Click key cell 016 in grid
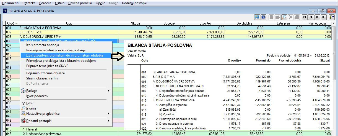The height and width of the screenshot is (136, 338). click(x=12, y=54)
